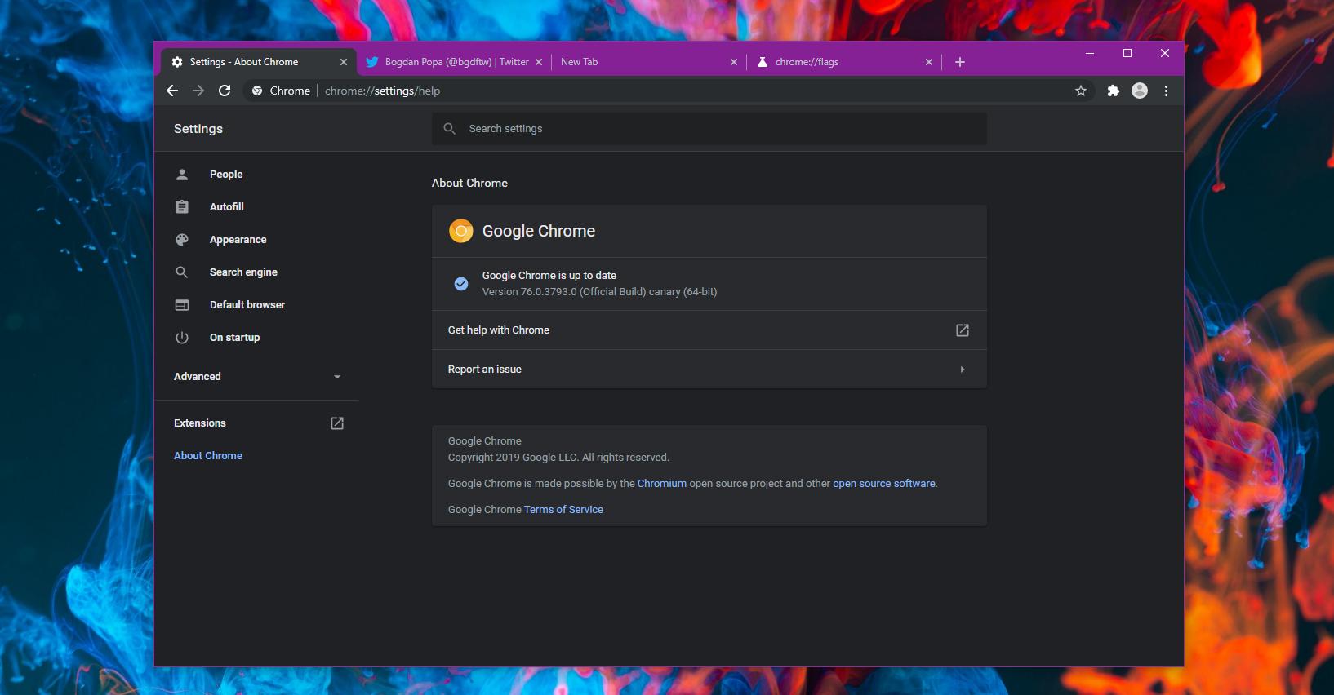Open Report an issue

(x=709, y=370)
